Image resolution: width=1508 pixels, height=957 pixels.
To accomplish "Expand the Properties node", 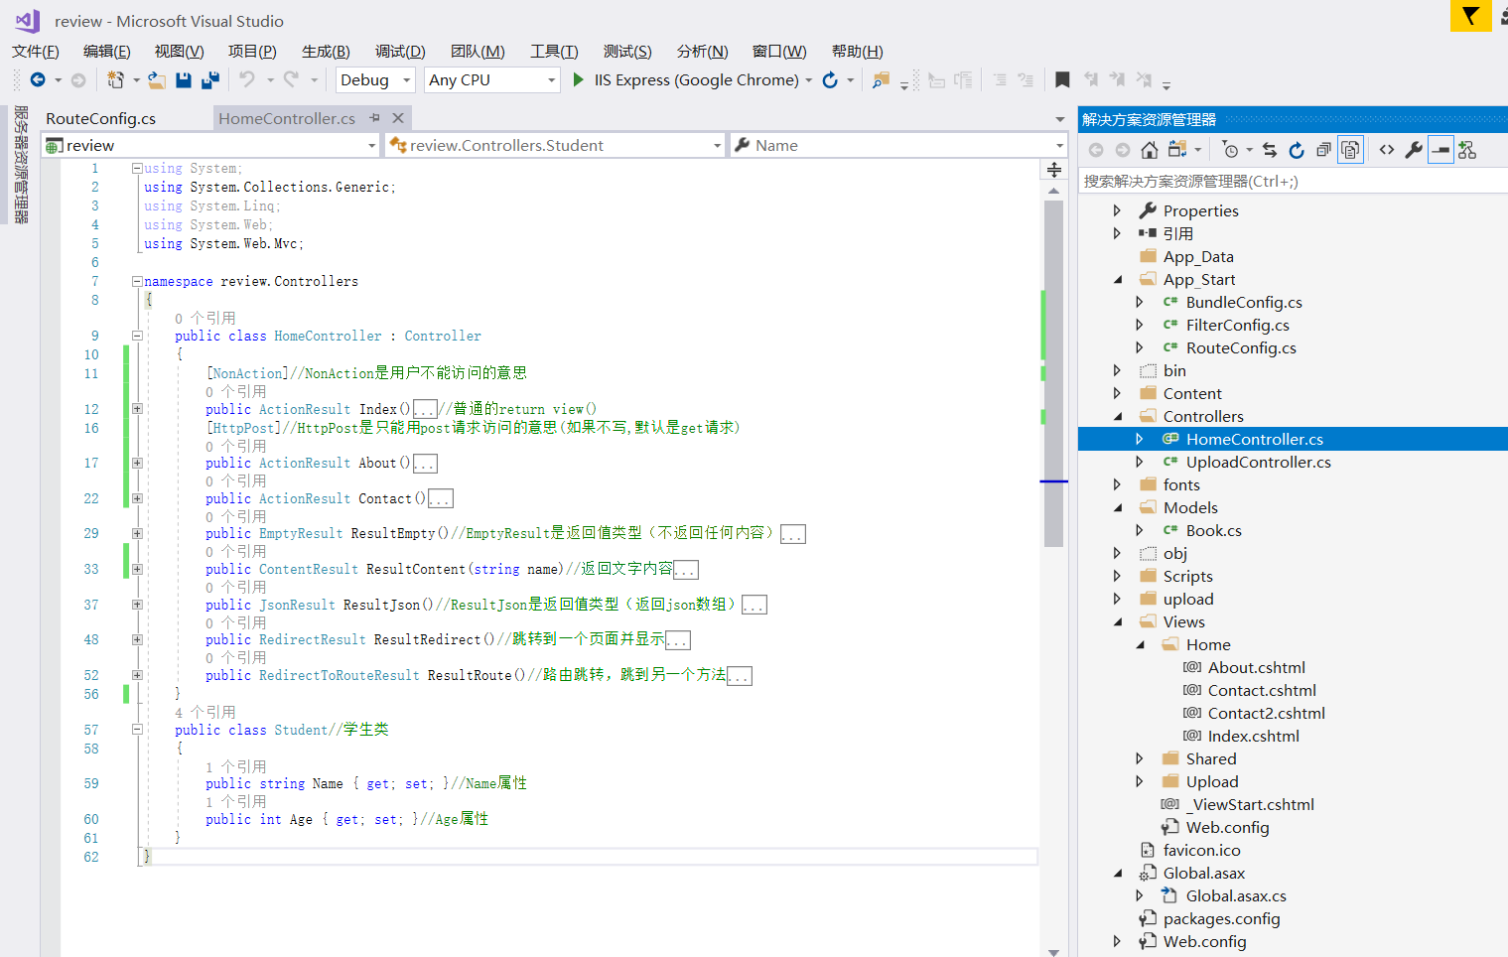I will 1117,210.
